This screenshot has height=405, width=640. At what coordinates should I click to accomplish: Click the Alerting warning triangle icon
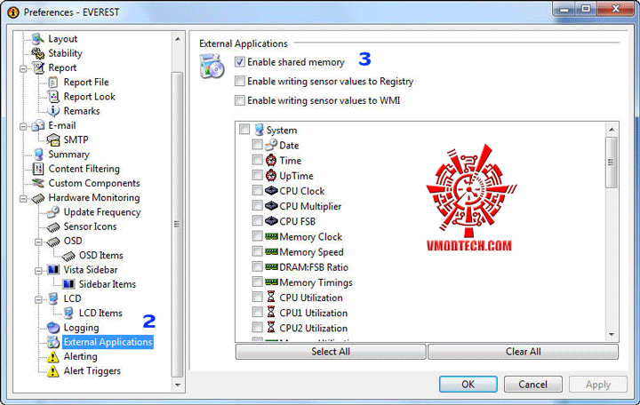(52, 357)
